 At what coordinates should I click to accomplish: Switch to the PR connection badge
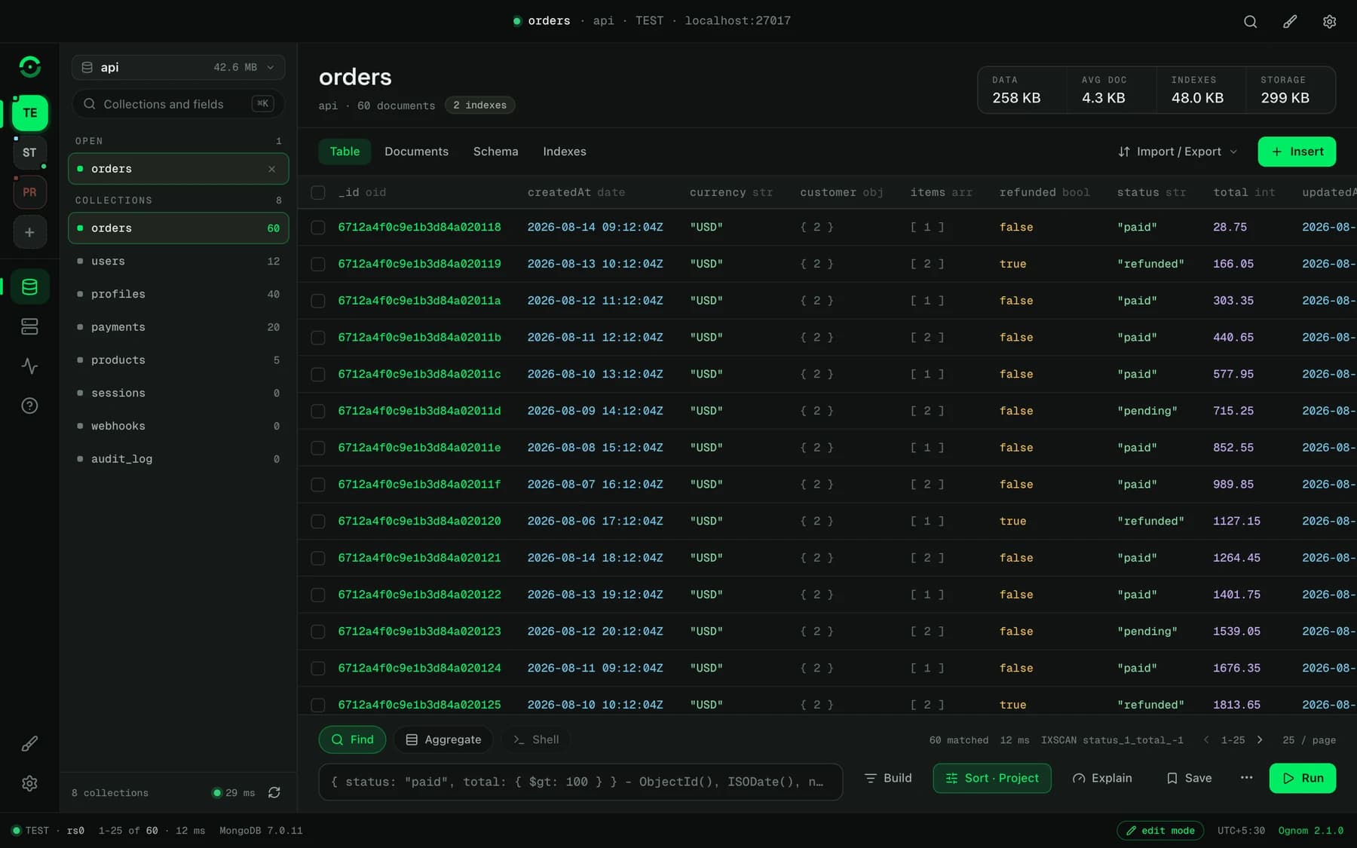click(x=29, y=192)
